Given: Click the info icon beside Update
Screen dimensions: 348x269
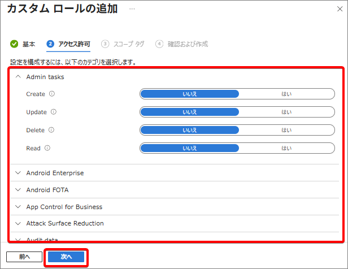Looking at the screenshot, I should (54, 112).
